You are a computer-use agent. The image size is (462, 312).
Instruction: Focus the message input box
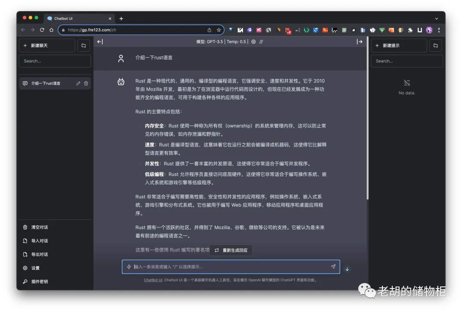point(231,267)
